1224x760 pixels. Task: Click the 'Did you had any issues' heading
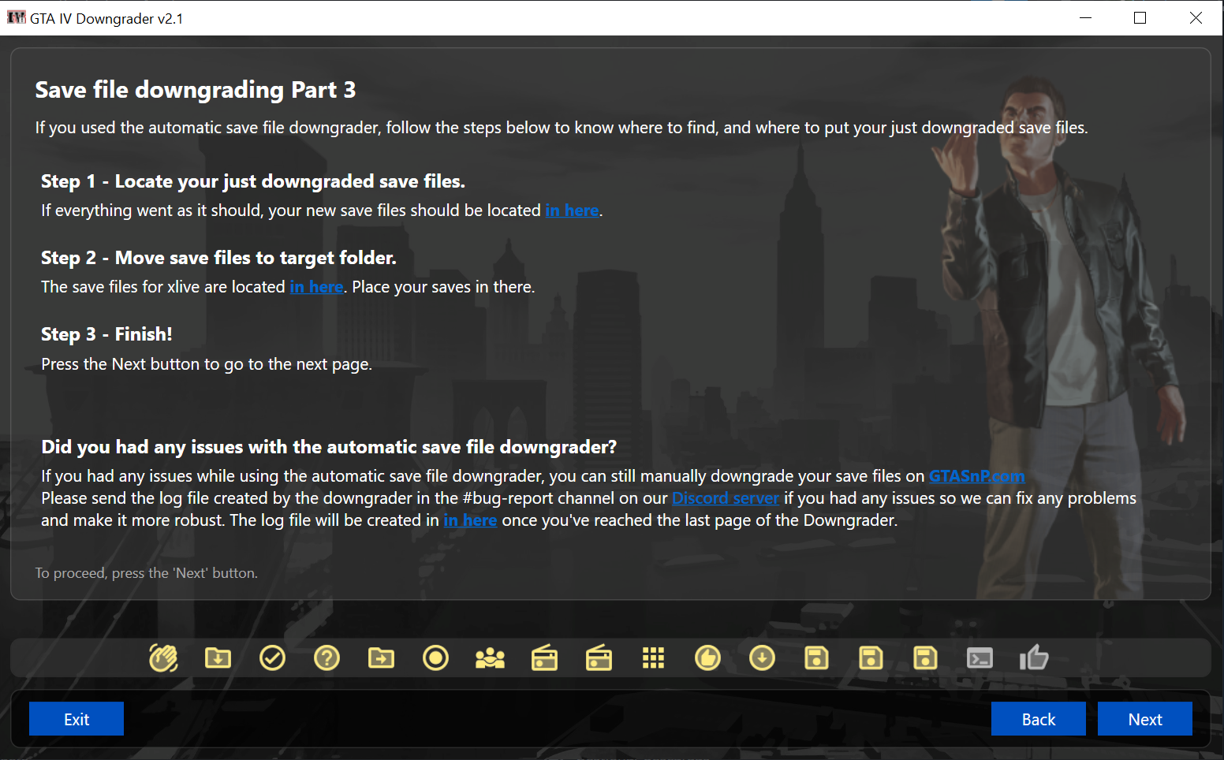329,447
